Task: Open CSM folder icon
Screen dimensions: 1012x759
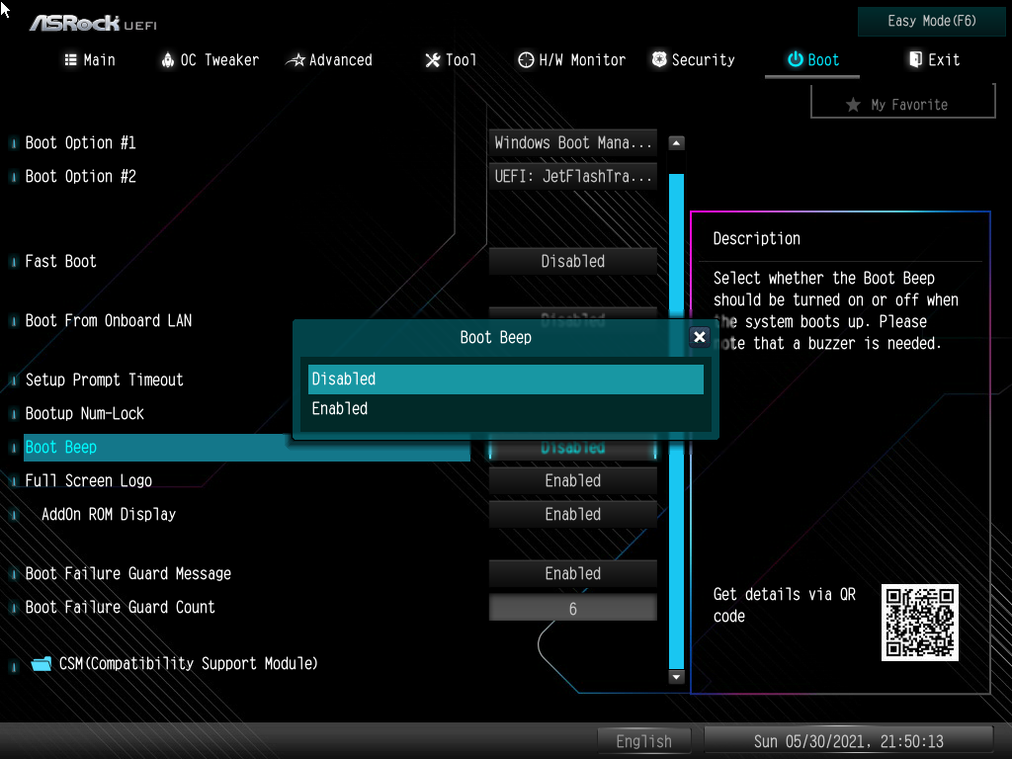Action: (x=42, y=663)
